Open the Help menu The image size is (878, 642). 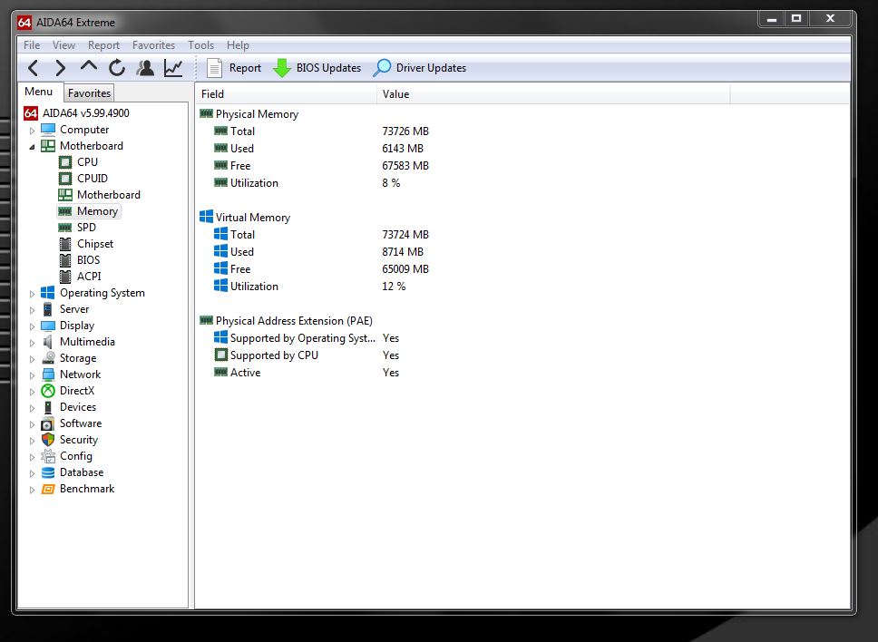point(238,45)
